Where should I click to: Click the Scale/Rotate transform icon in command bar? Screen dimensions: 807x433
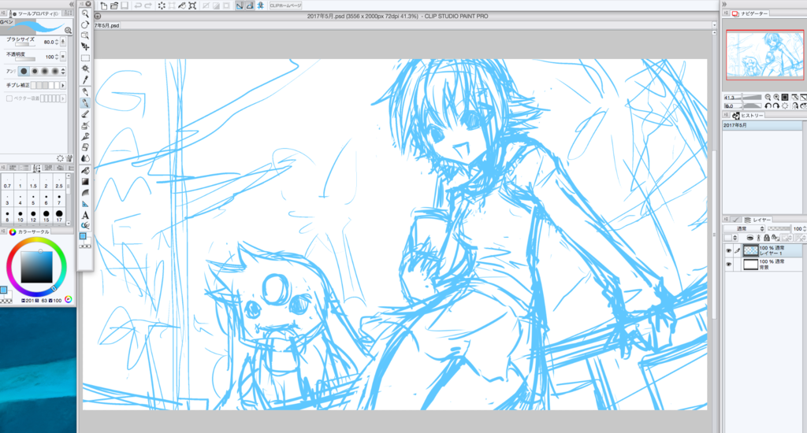(192, 6)
